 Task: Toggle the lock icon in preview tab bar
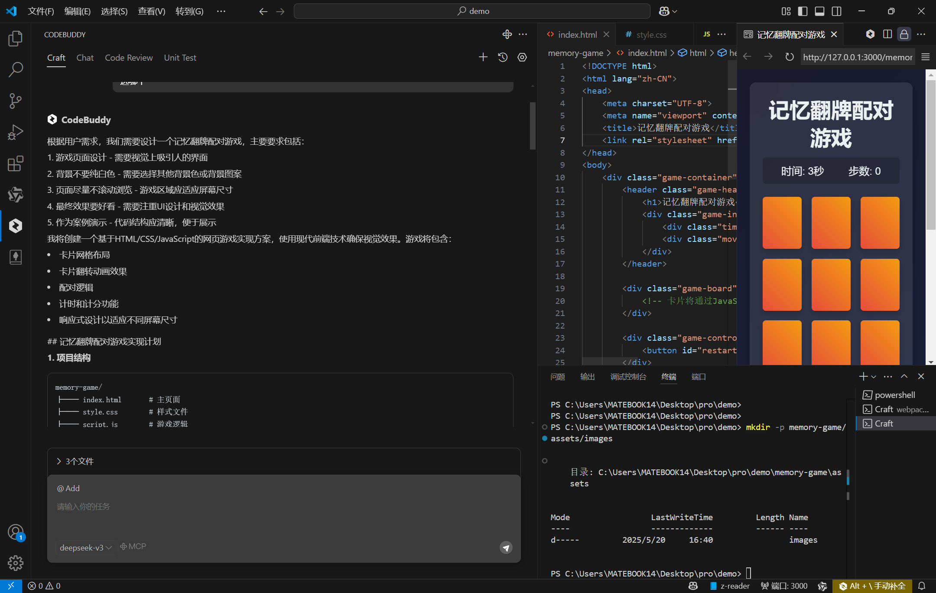click(904, 34)
